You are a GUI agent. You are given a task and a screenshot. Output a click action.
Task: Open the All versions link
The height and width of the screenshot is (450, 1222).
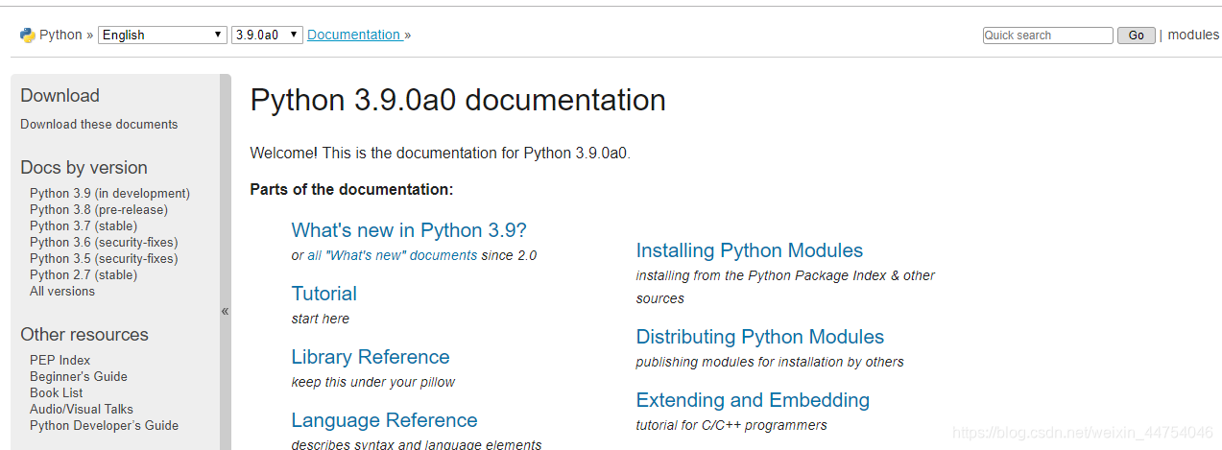pos(62,291)
